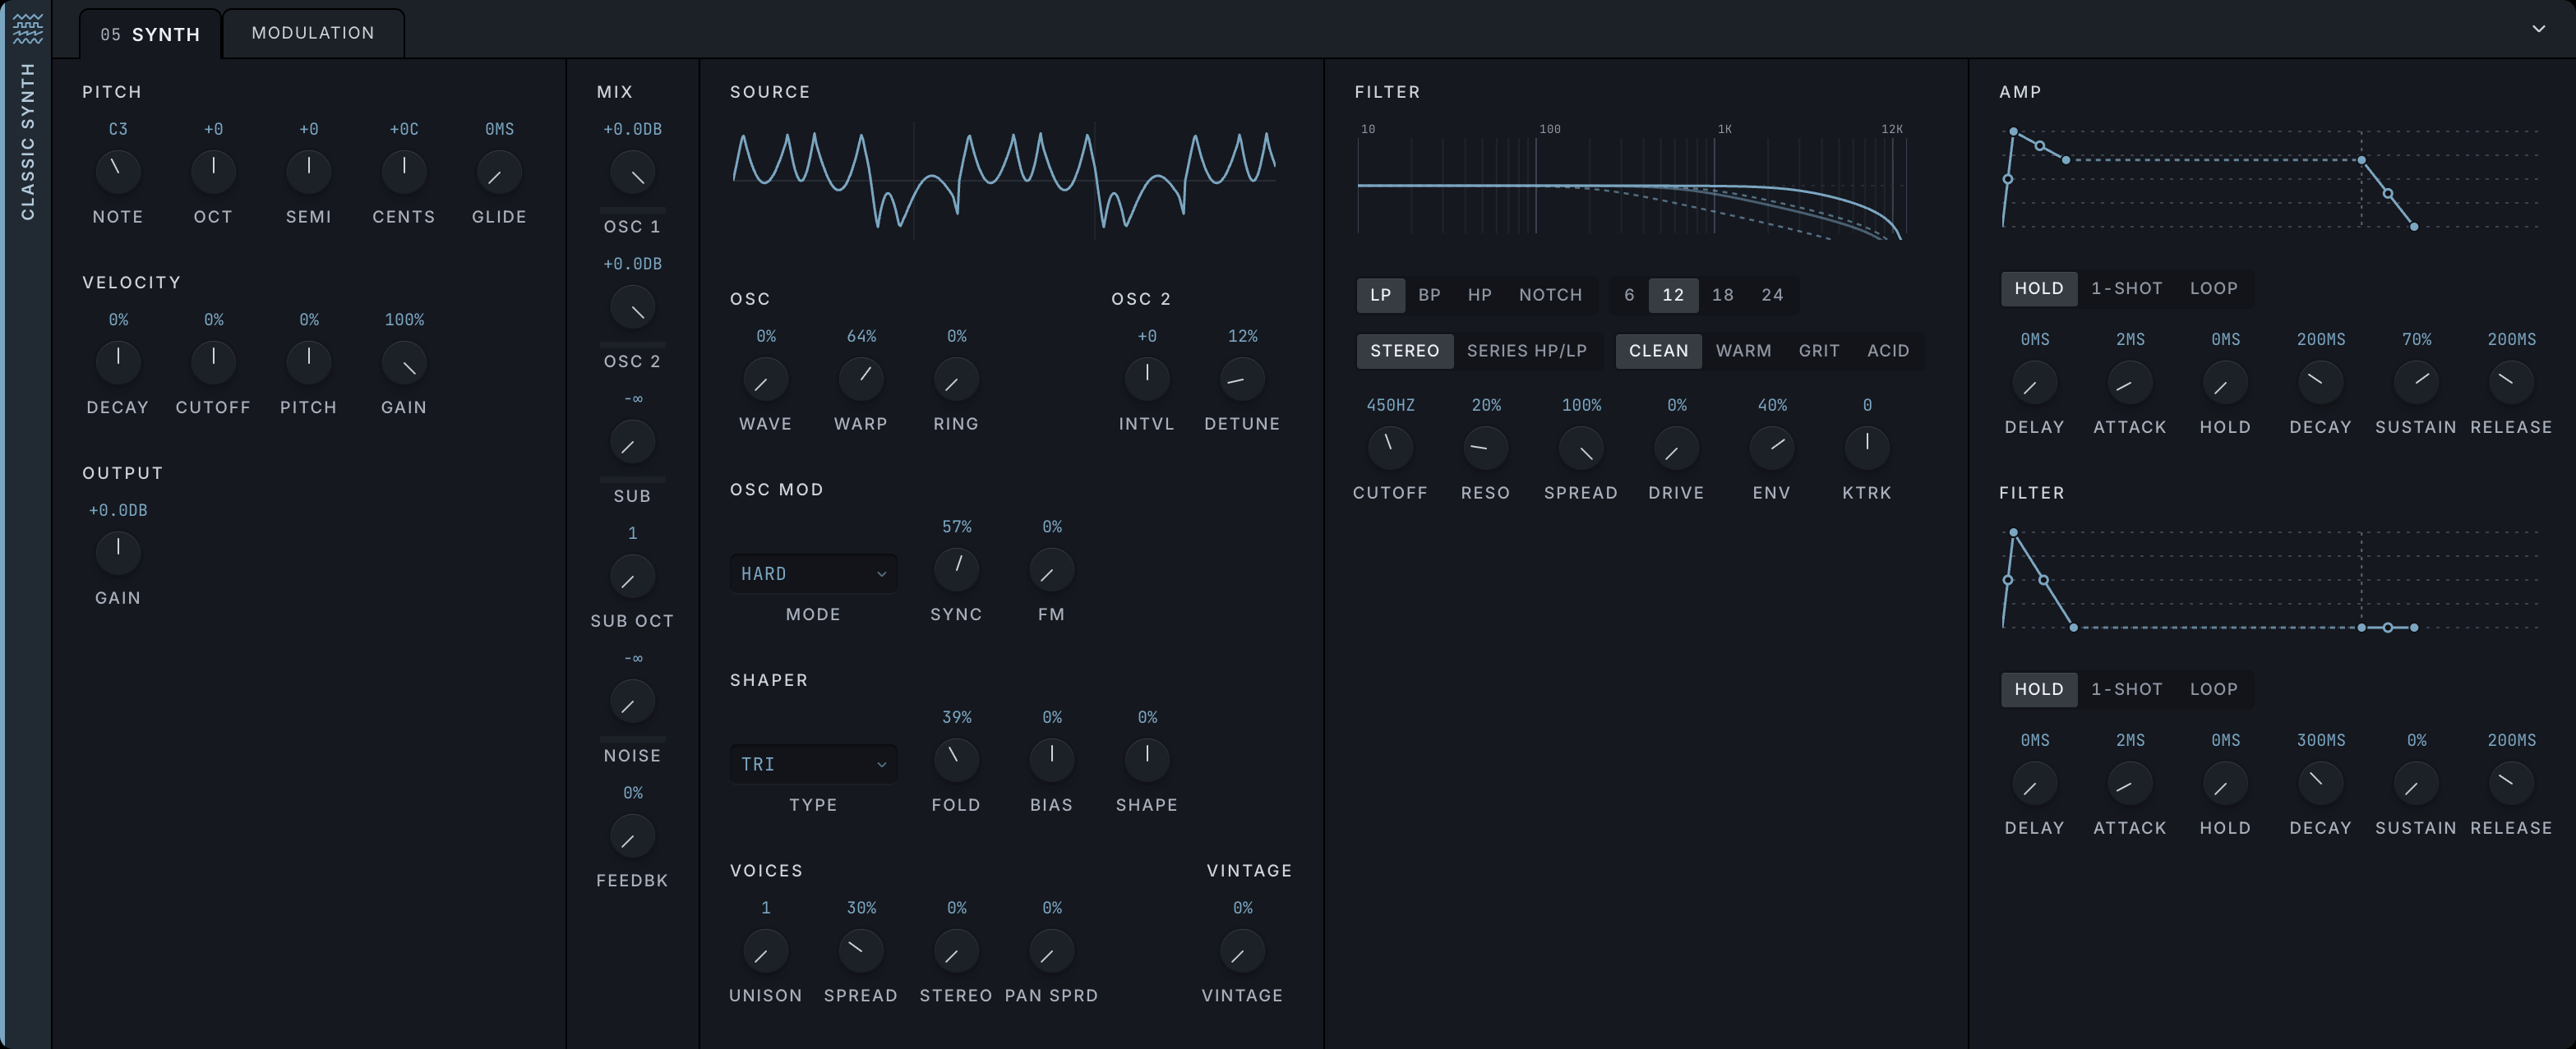Image resolution: width=2576 pixels, height=1049 pixels.
Task: Set amp envelope to LOOP mode
Action: click(x=2213, y=288)
